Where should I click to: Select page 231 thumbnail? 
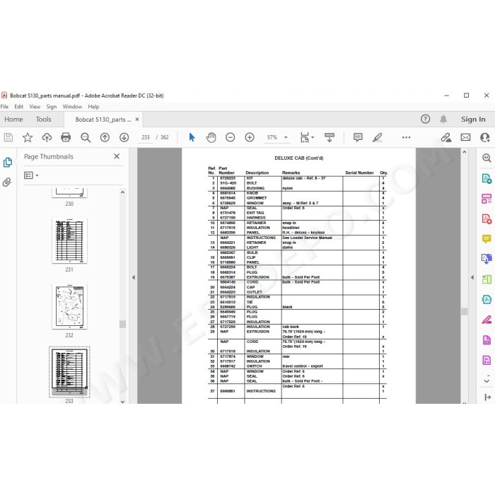click(69, 240)
